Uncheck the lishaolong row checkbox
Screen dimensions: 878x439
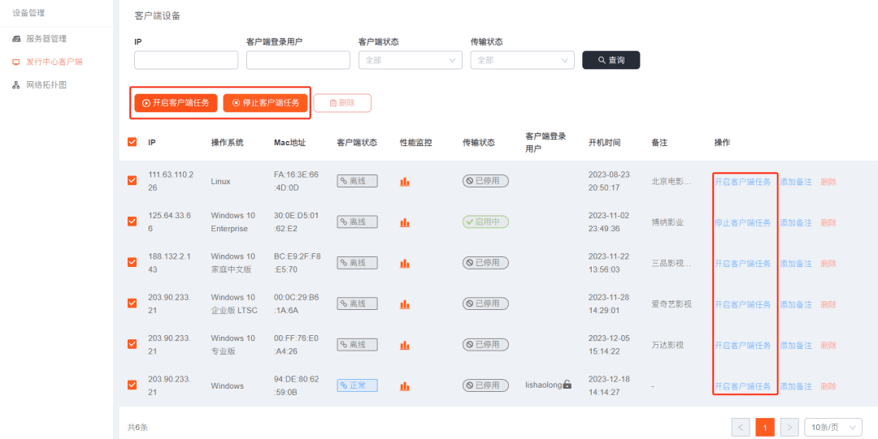pyautogui.click(x=133, y=385)
